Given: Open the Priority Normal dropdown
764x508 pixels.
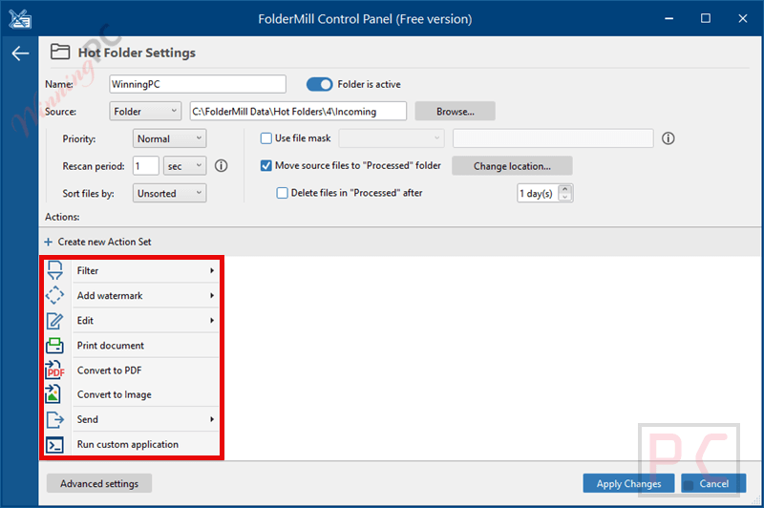Looking at the screenshot, I should [170, 138].
